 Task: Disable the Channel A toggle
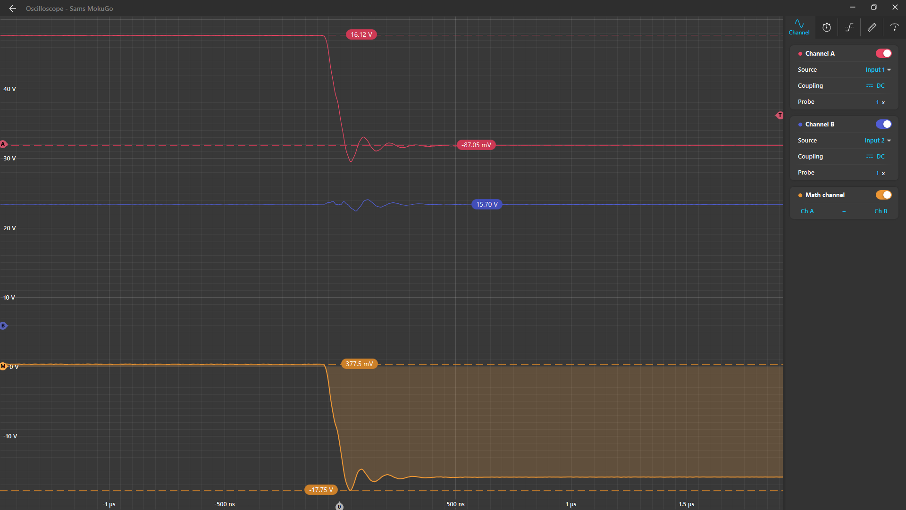pos(883,53)
